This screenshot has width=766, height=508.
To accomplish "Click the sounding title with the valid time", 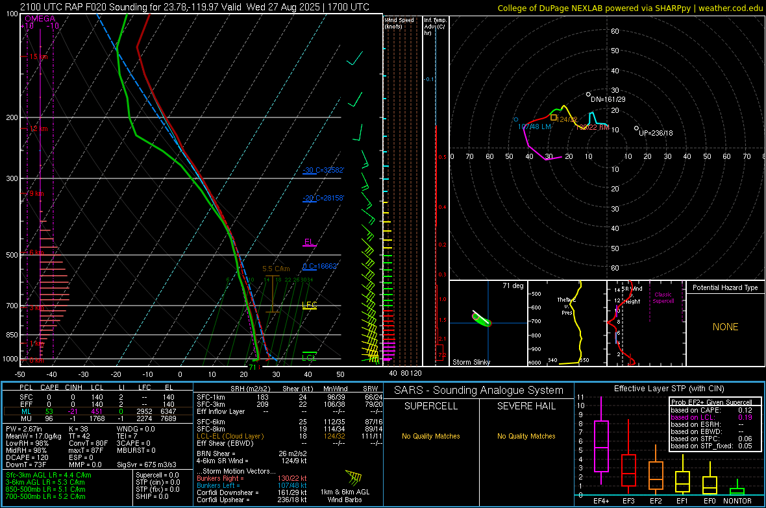I will (195, 7).
